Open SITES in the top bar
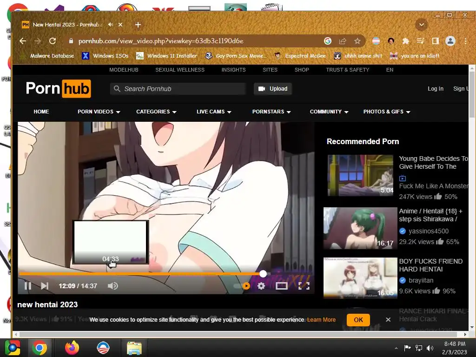The width and height of the screenshot is (476, 357). [x=270, y=70]
